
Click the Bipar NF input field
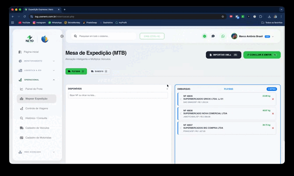[118, 95]
